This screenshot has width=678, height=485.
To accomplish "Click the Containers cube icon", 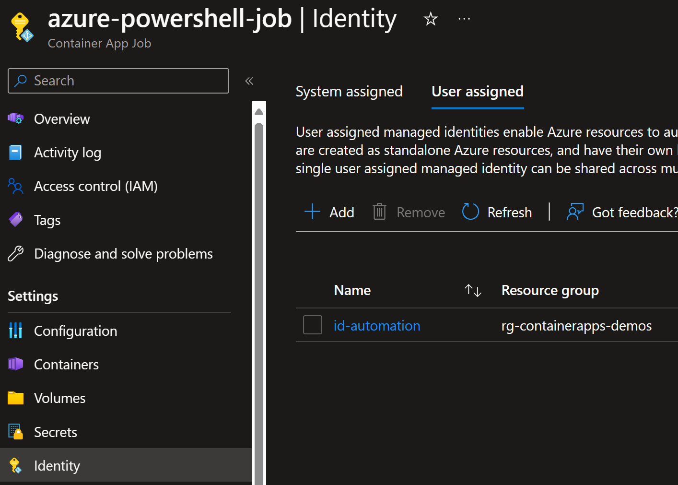I will [x=16, y=364].
